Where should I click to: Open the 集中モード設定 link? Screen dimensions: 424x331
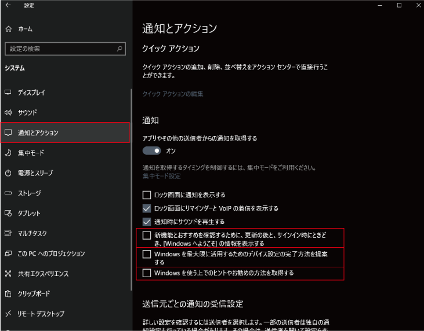(x=161, y=176)
